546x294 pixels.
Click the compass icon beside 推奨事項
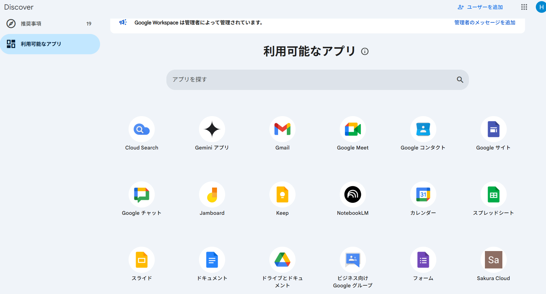[11, 24]
